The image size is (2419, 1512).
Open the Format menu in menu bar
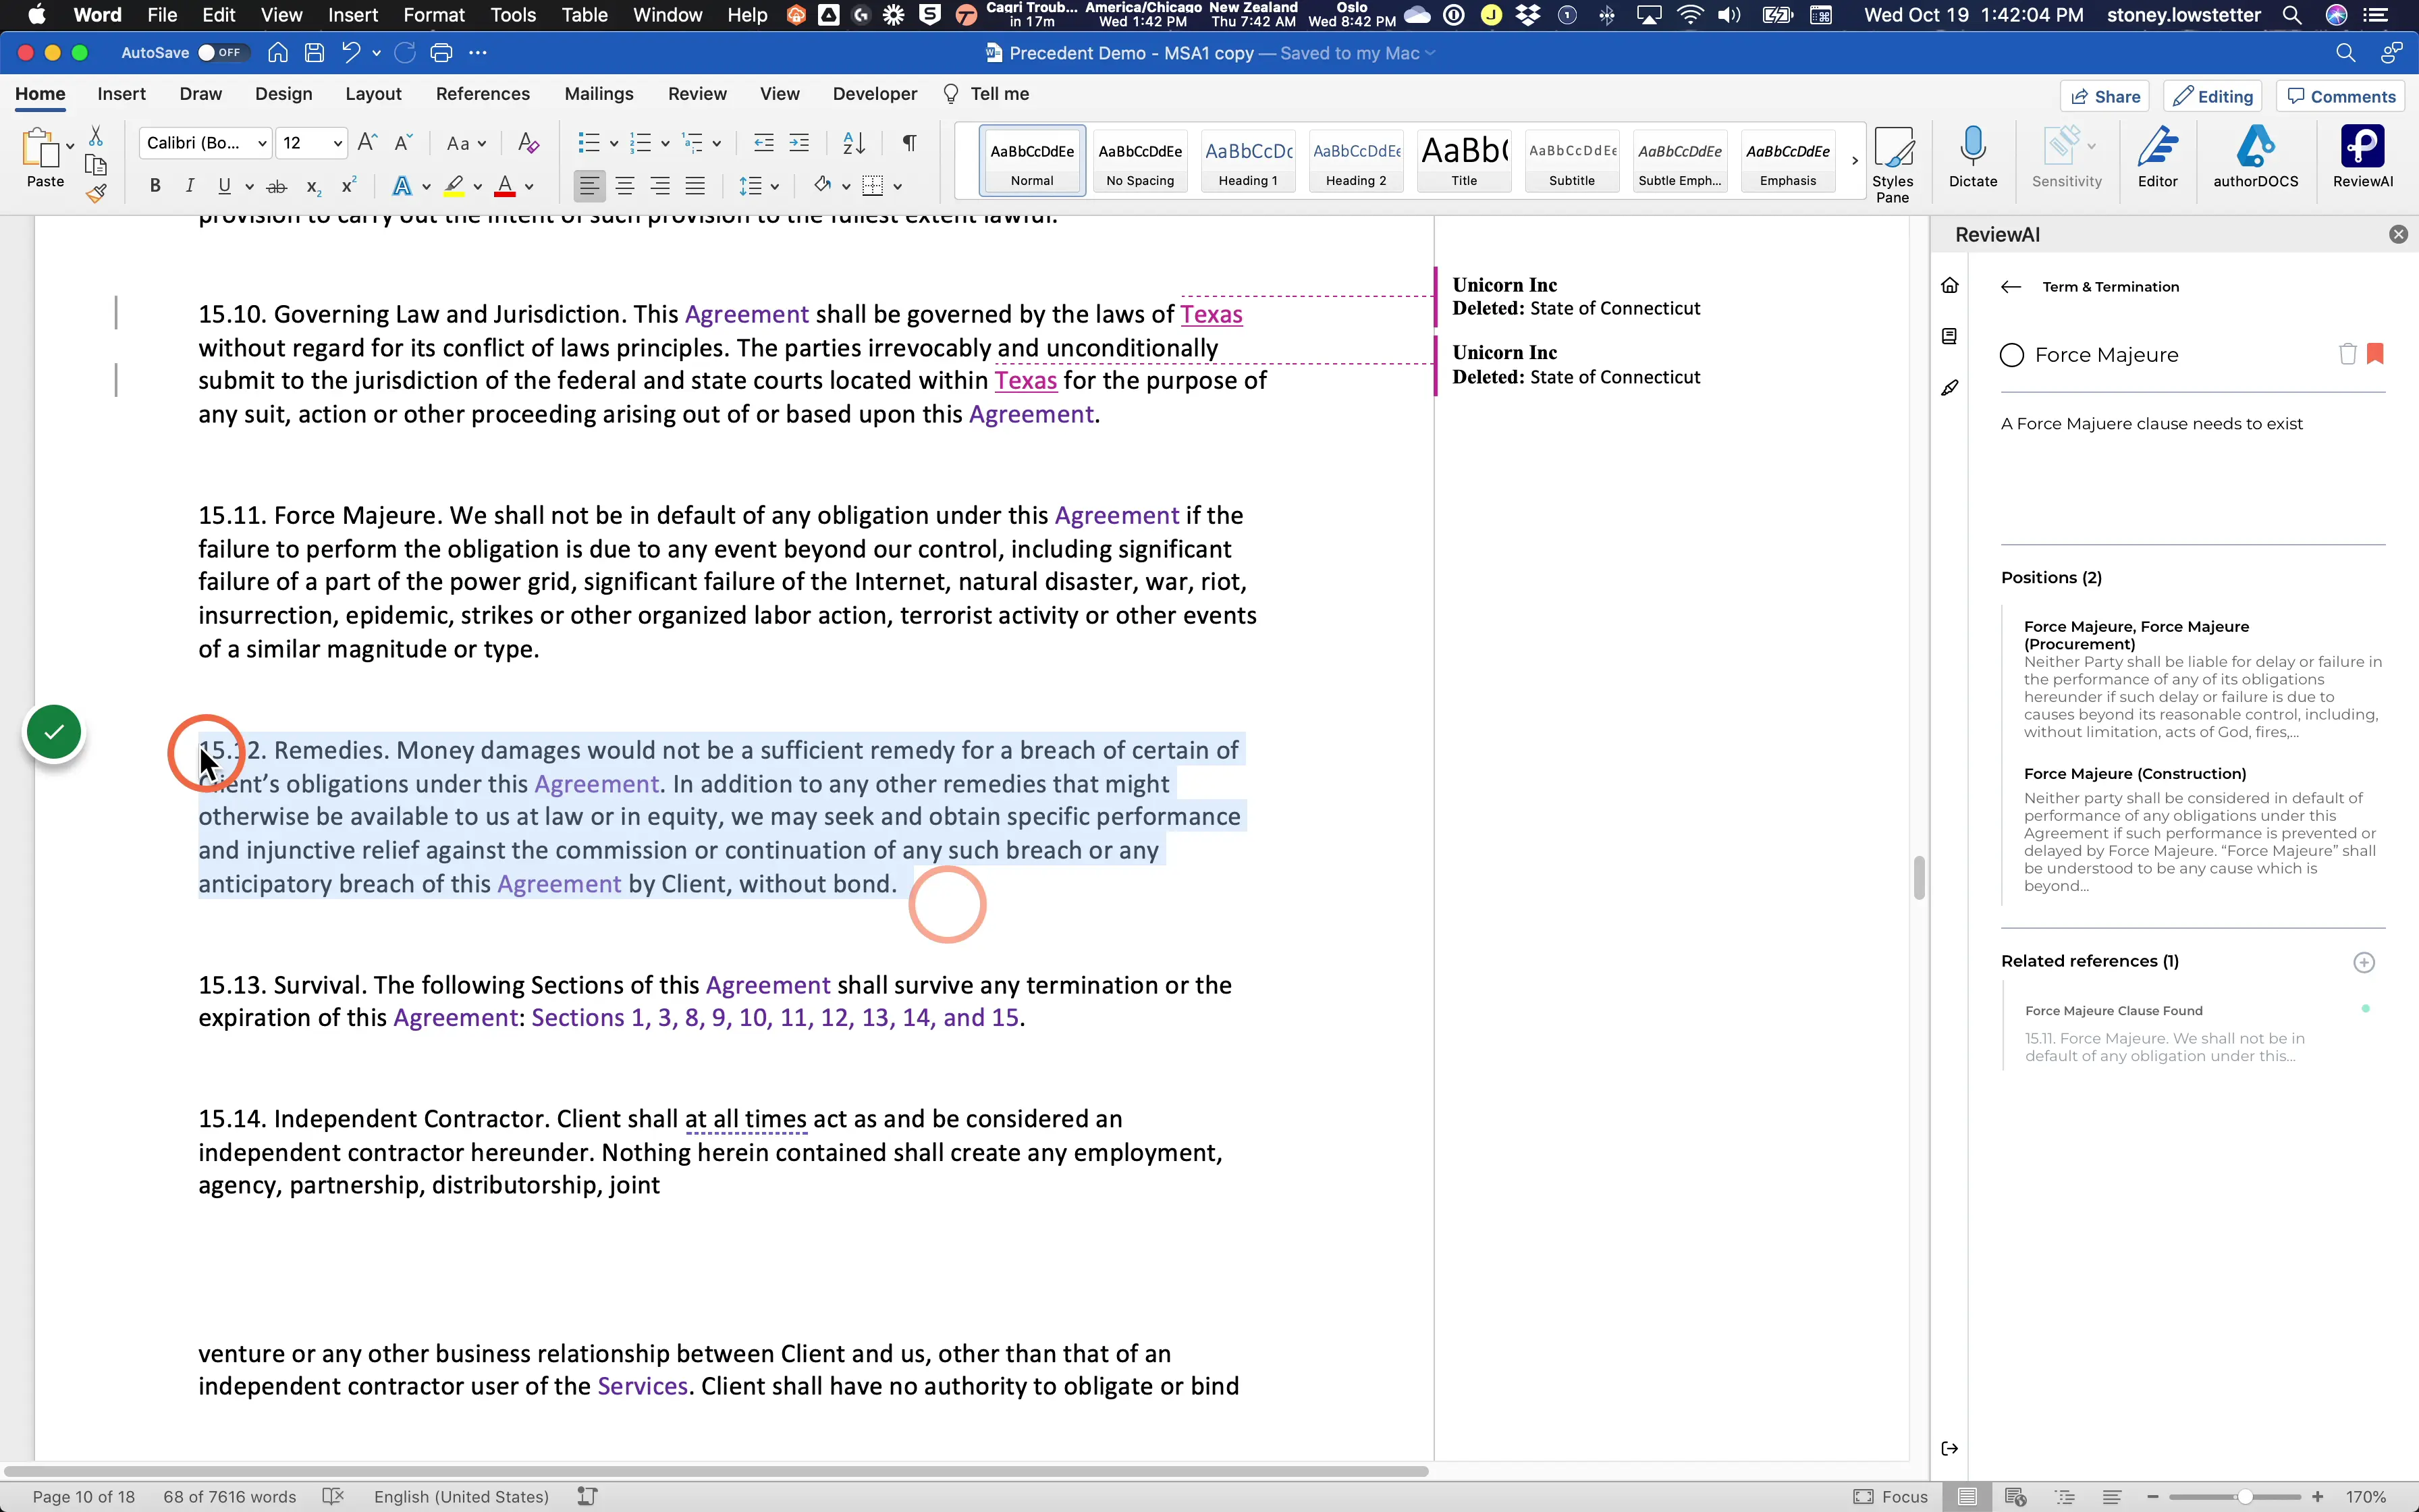click(x=434, y=15)
